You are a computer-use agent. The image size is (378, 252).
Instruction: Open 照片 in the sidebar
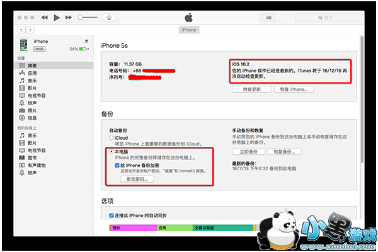click(54, 110)
